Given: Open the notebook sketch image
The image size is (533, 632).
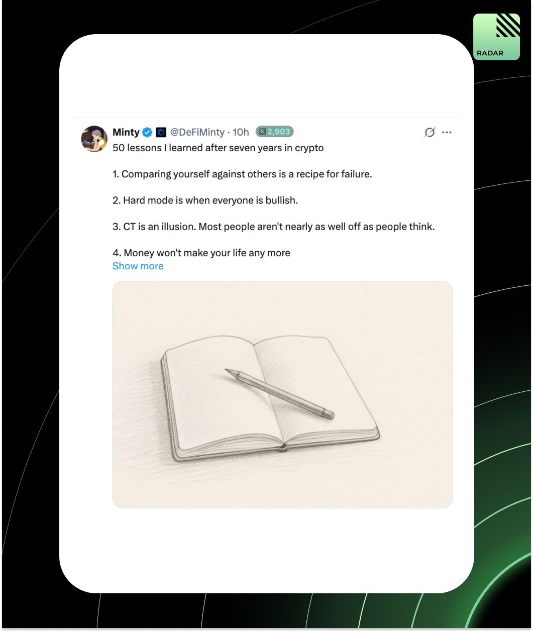Looking at the screenshot, I should [x=282, y=394].
